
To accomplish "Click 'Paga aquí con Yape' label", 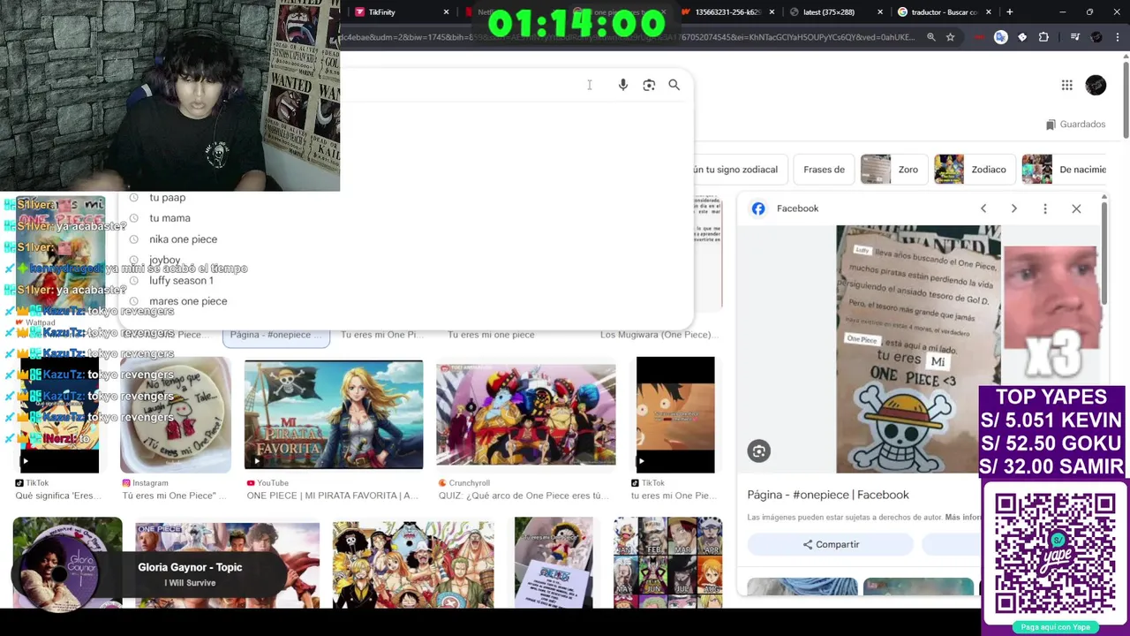I will [1055, 627].
